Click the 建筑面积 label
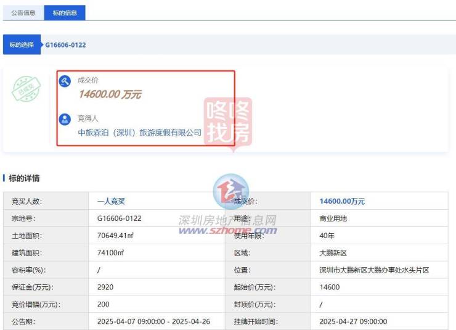The height and width of the screenshot is (330, 456). coord(26,253)
